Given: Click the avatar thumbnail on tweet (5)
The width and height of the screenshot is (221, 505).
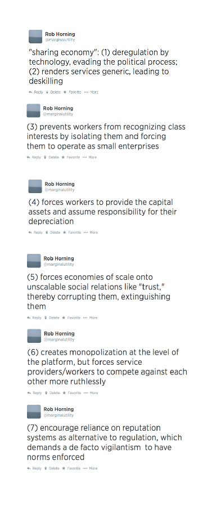Looking at the screenshot, I should pos(34,261).
